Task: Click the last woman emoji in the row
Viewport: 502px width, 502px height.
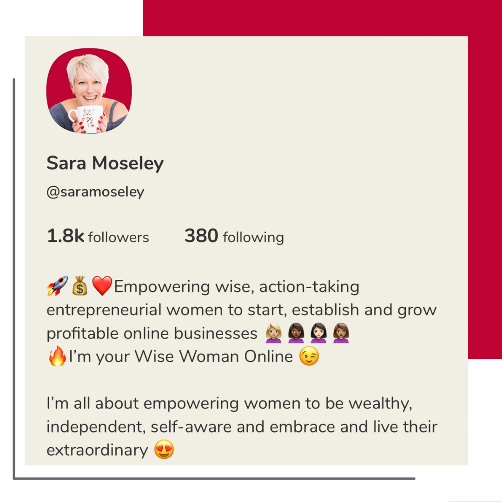Action: pyautogui.click(x=342, y=333)
